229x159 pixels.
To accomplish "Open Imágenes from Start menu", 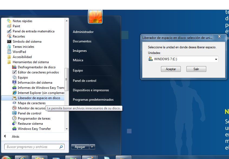I will 80,51.
